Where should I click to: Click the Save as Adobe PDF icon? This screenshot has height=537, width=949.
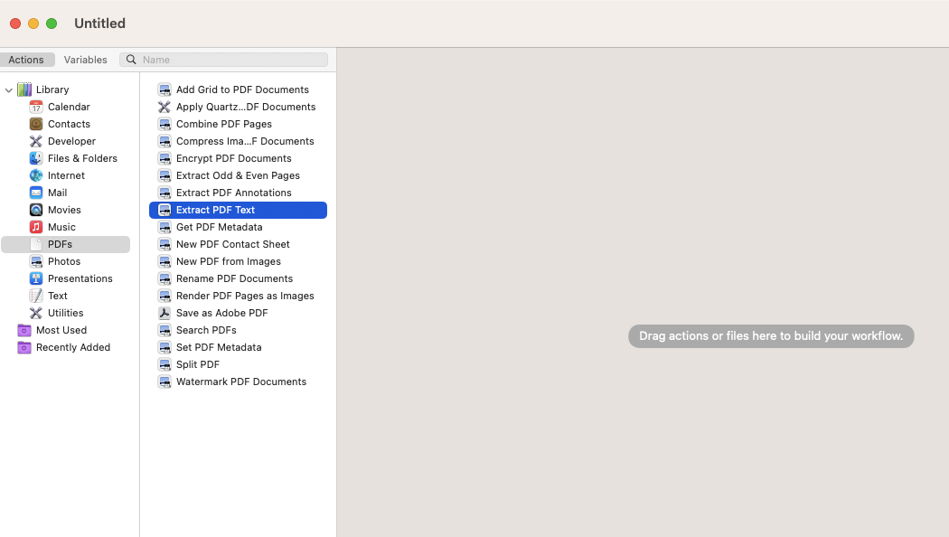click(164, 313)
